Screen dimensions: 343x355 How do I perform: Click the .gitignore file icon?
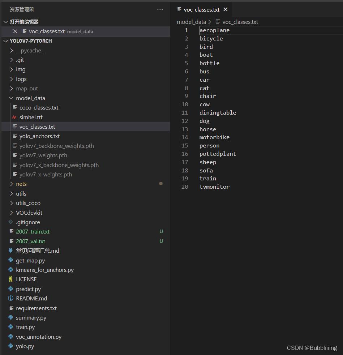11,222
